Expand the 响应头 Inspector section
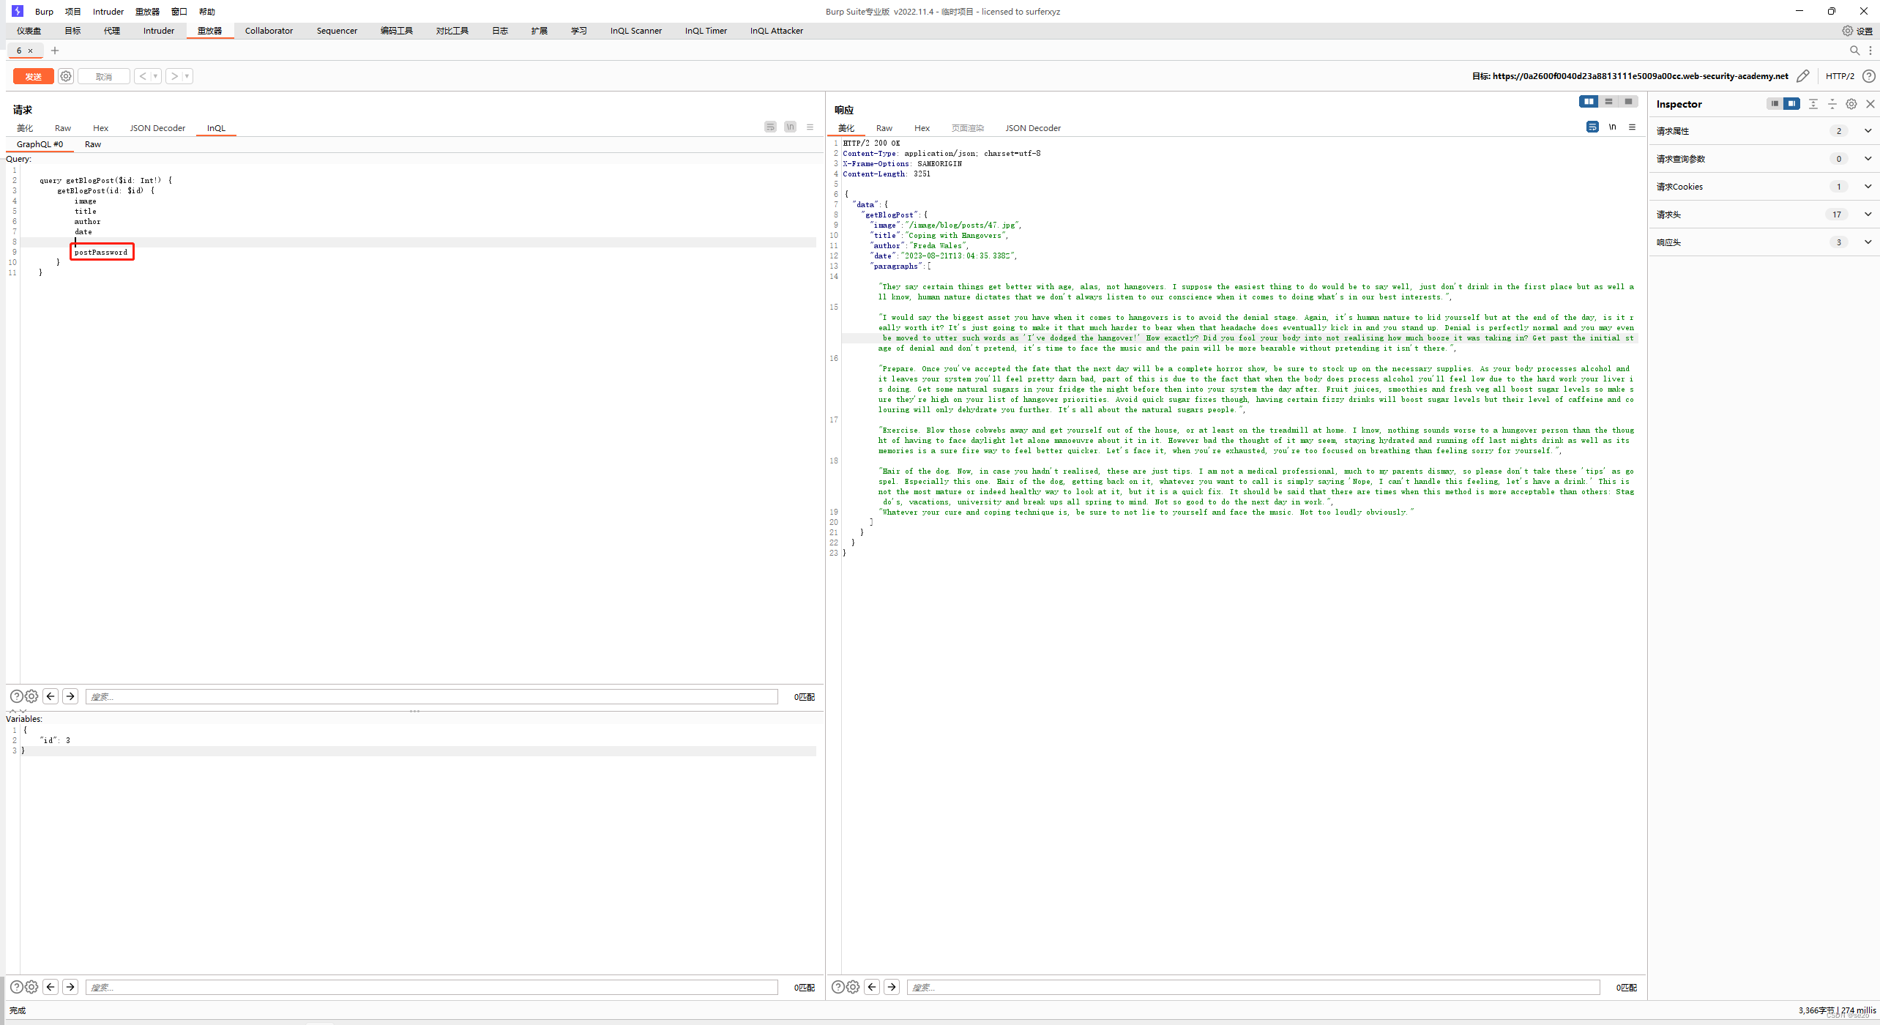 click(1867, 242)
